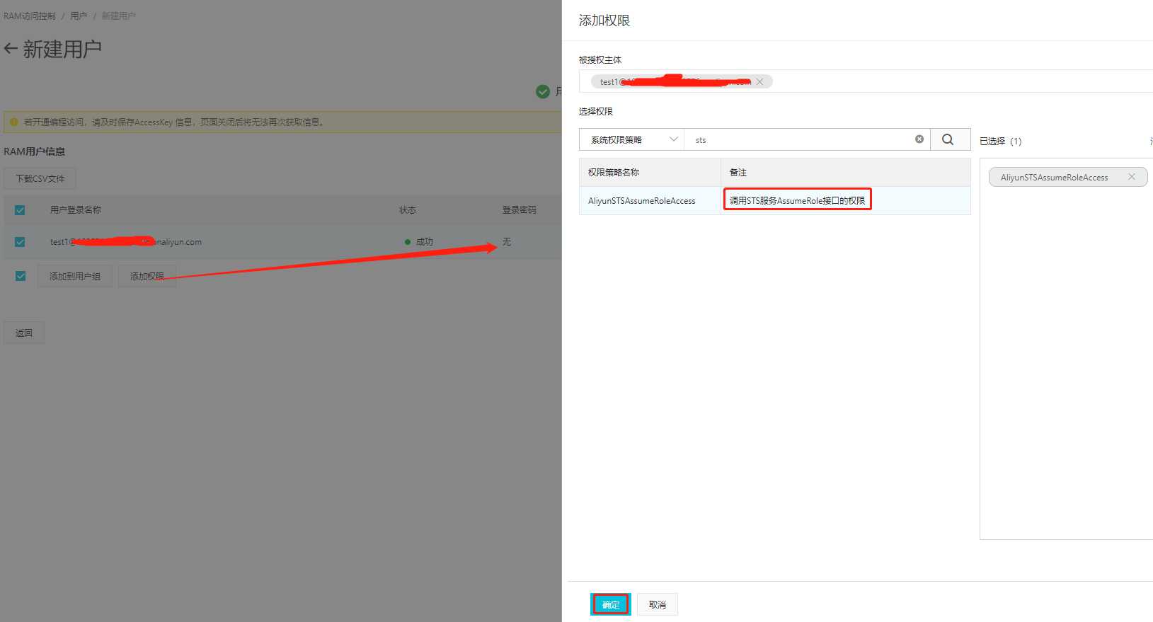Click the 备注 column header
Screen dimensions: 1153x622
(738, 173)
